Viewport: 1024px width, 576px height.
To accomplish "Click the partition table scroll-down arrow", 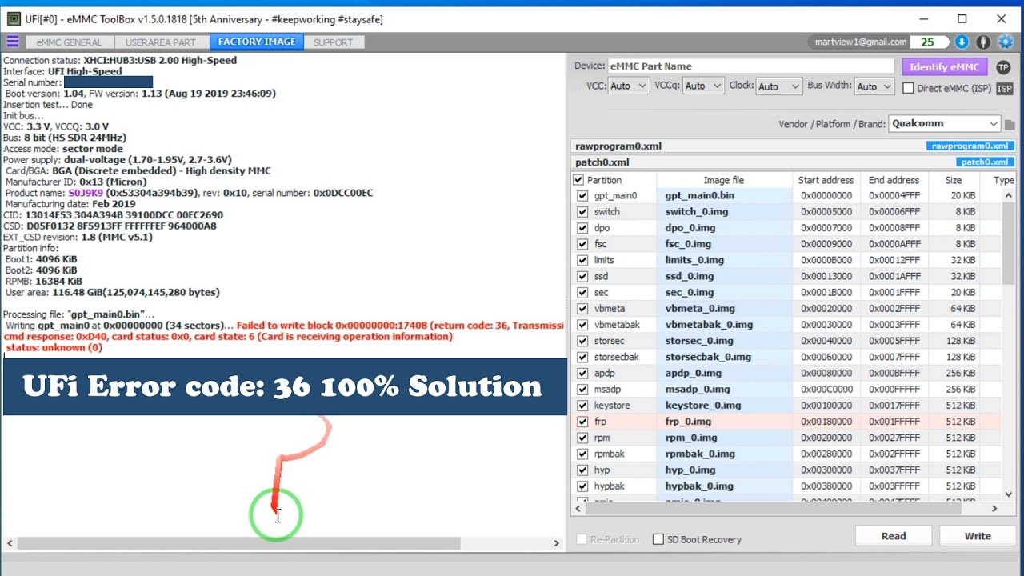I will click(x=1009, y=494).
